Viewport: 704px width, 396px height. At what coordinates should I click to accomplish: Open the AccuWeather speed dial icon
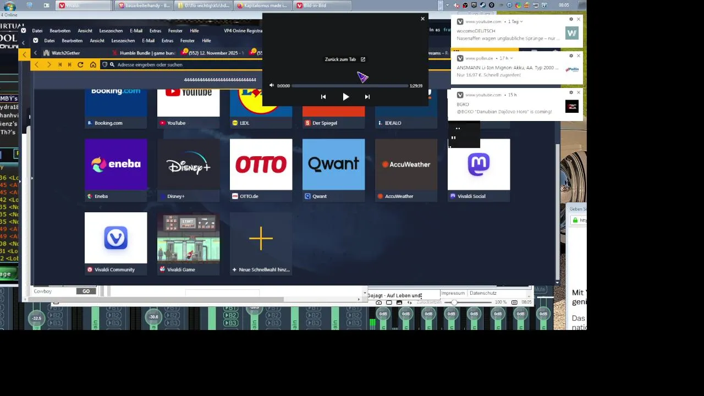pyautogui.click(x=406, y=164)
